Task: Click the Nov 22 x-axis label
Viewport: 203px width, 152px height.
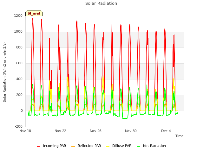Action: click(60, 131)
